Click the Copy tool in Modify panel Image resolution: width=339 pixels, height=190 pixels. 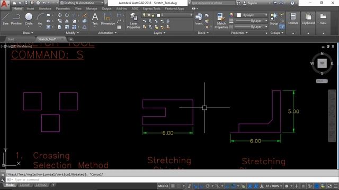59,21
